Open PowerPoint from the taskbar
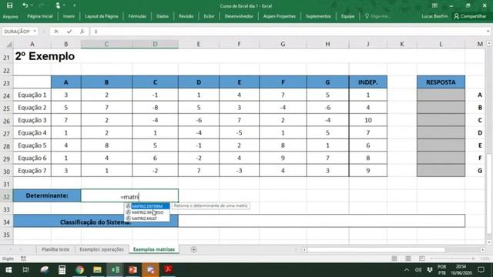The width and height of the screenshot is (493, 277). click(132, 270)
